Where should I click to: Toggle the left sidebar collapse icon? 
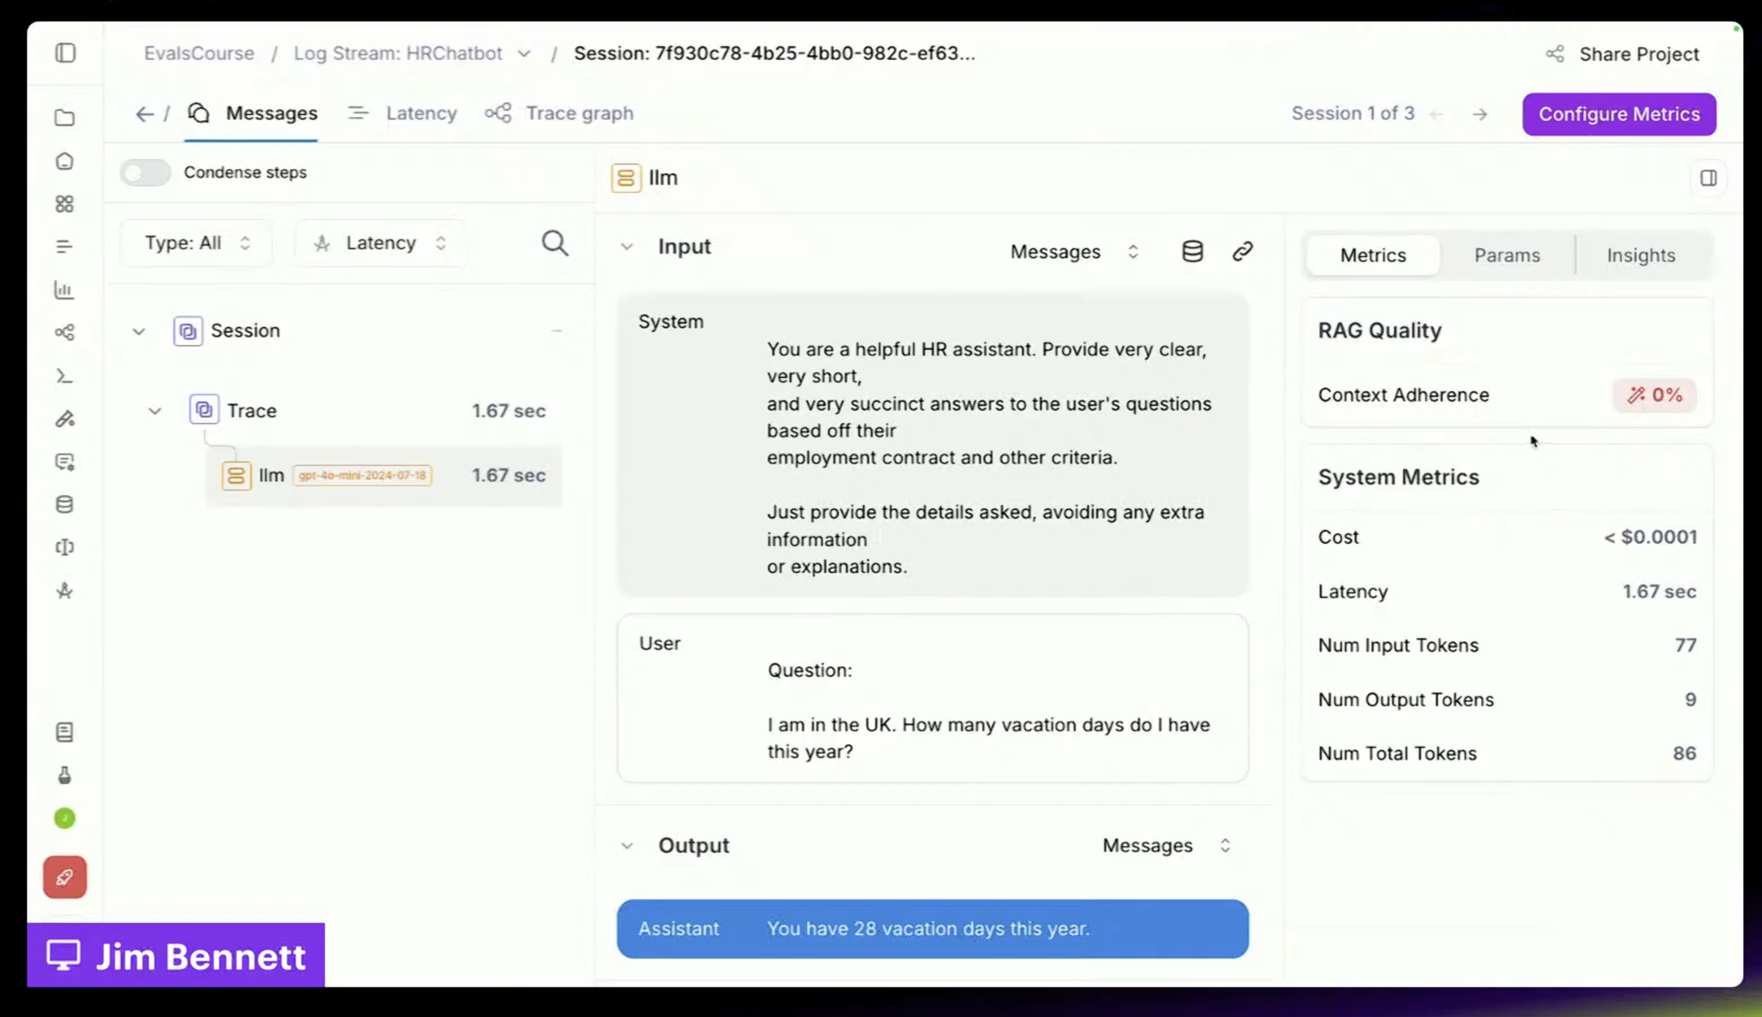coord(65,53)
